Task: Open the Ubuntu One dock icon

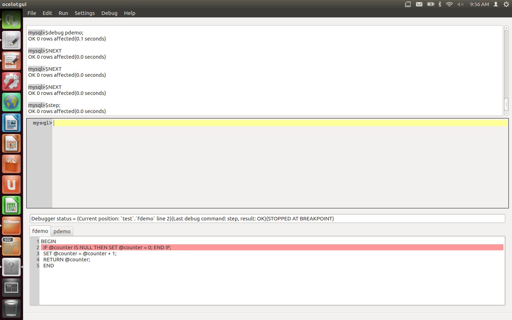Action: 11,185
